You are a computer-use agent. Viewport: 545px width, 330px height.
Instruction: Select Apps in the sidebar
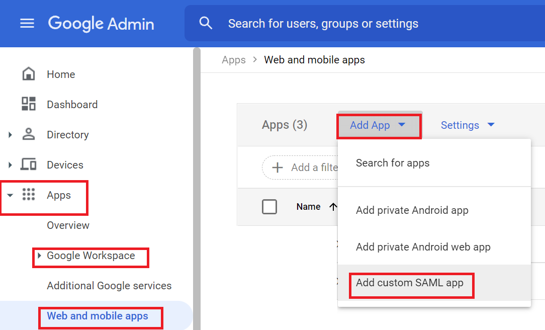(x=59, y=195)
